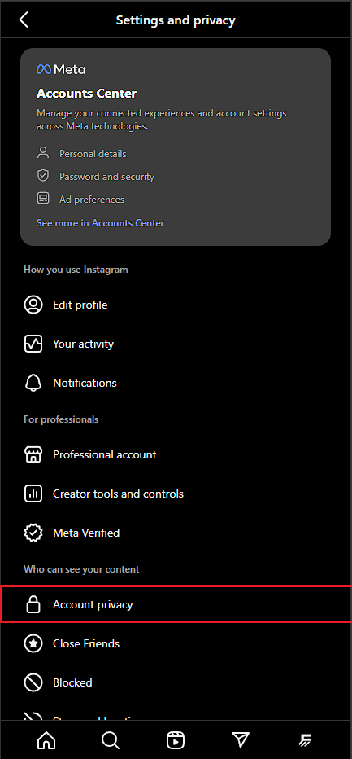352x759 pixels.
Task: Click the rightmost bottom navigation icon
Action: [305, 739]
